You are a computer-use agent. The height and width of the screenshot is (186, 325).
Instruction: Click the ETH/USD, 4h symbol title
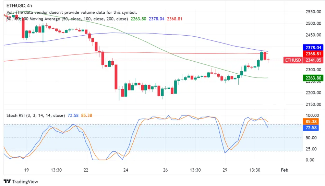(19, 5)
